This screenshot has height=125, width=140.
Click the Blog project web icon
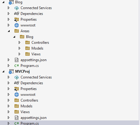pyautogui.click(x=11, y=2)
